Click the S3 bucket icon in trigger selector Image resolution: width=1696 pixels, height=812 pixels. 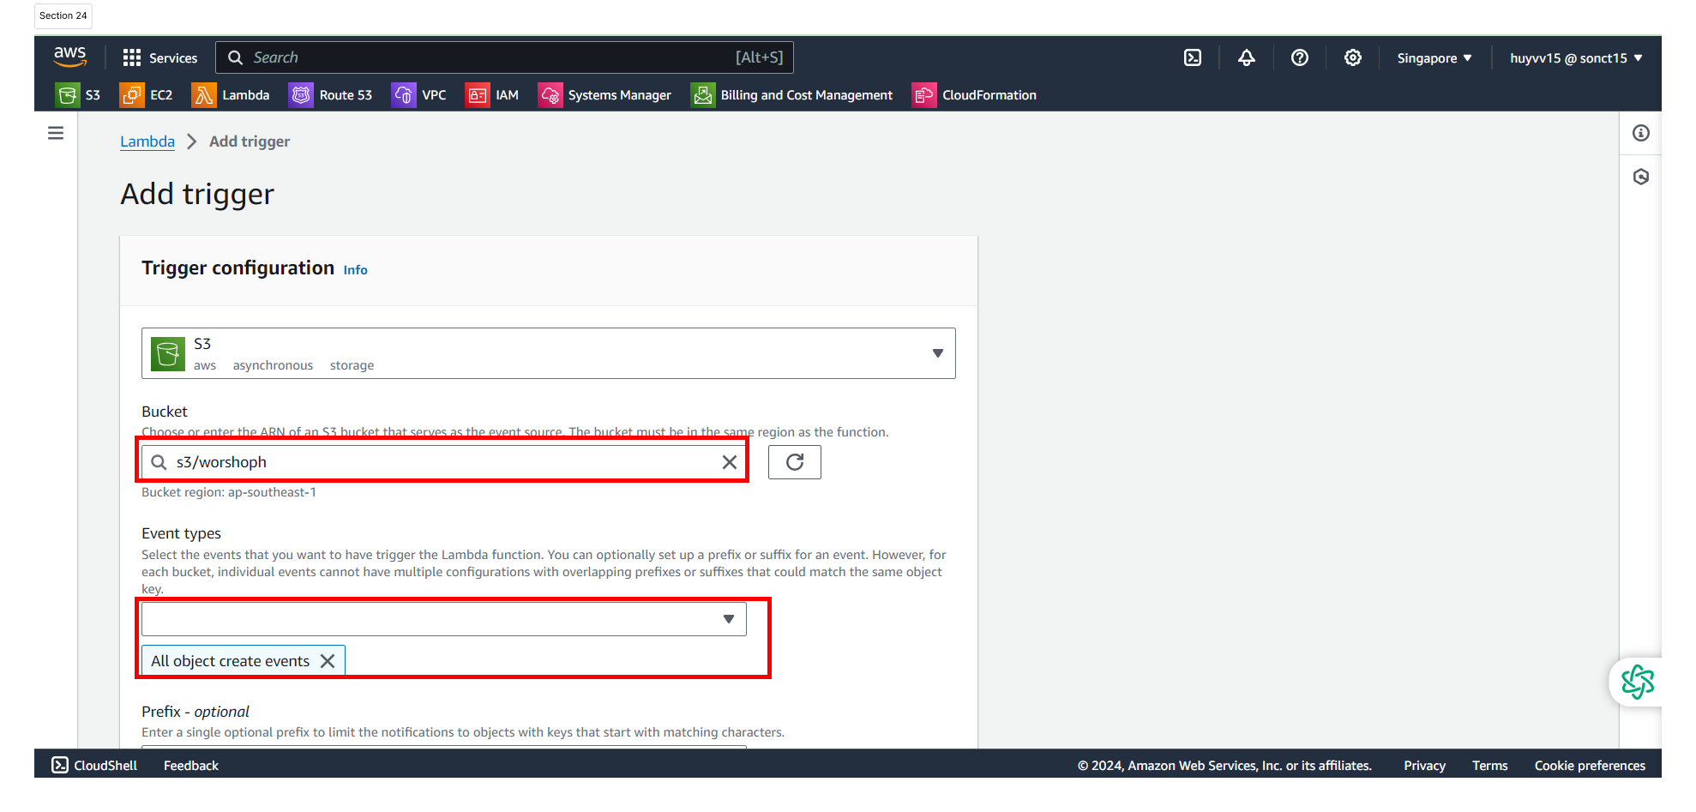tap(168, 353)
